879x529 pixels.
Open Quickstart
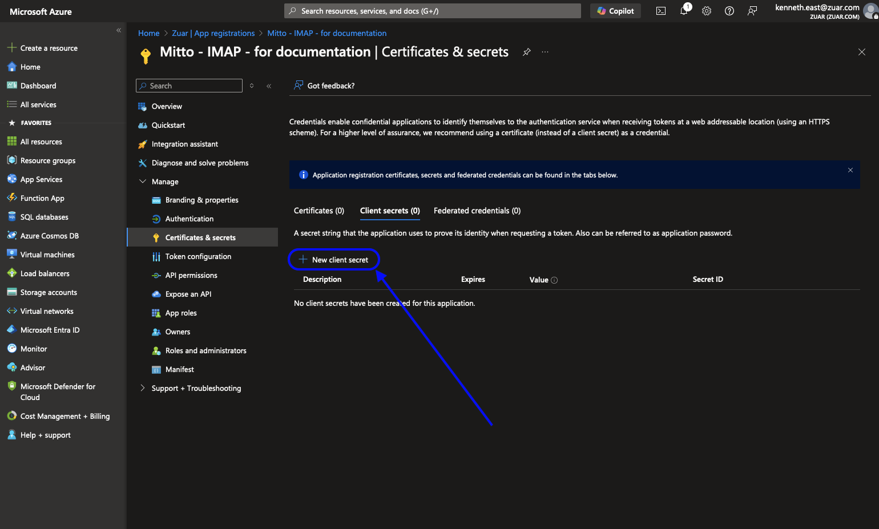[162, 125]
